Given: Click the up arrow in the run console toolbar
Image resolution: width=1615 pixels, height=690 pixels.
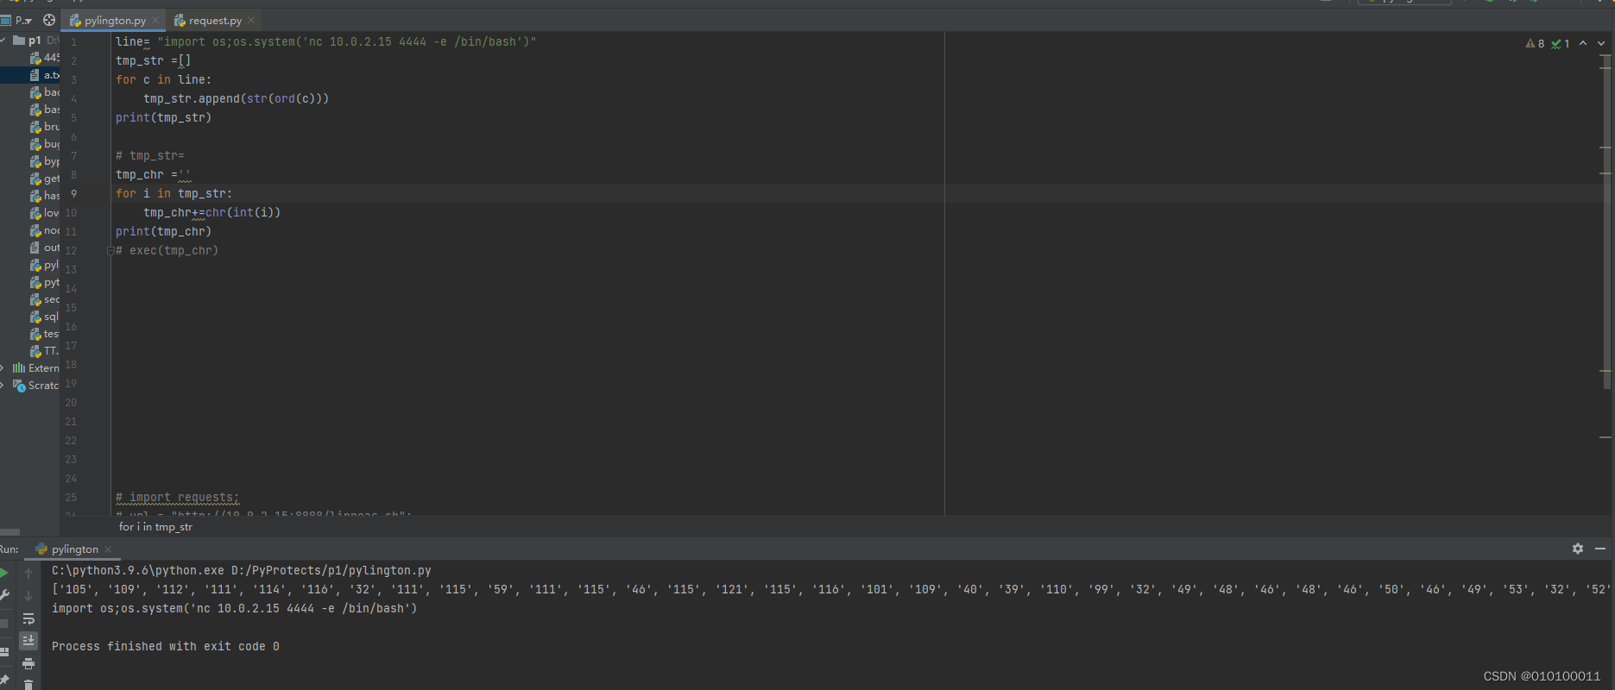Looking at the screenshot, I should (x=28, y=573).
